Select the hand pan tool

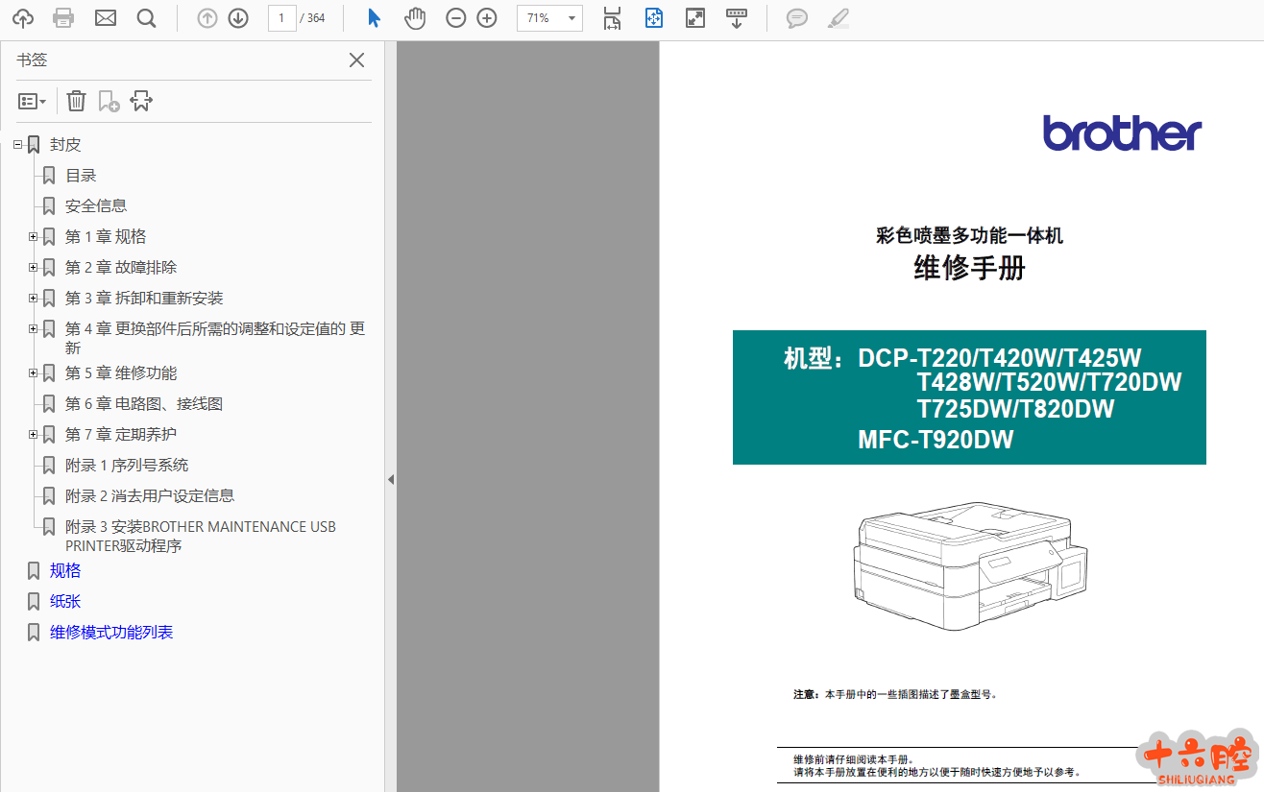[415, 18]
